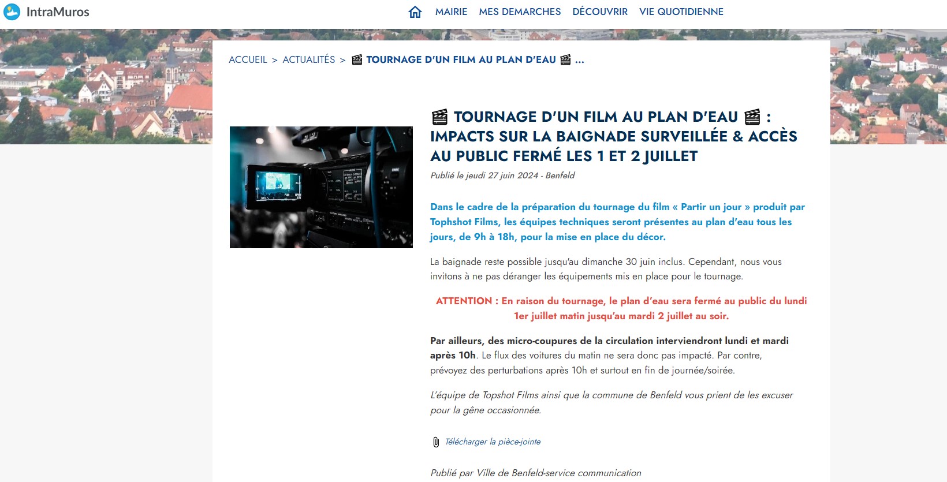Download via Télécharger la pièce-jointe link
This screenshot has width=947, height=482.
click(x=493, y=442)
